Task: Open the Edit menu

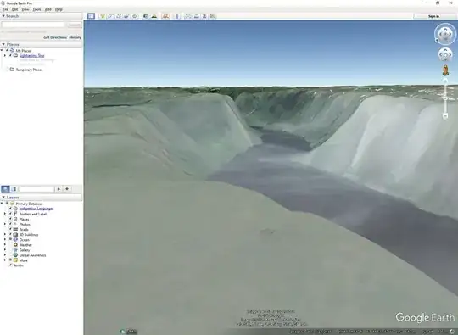Action: [x=15, y=9]
